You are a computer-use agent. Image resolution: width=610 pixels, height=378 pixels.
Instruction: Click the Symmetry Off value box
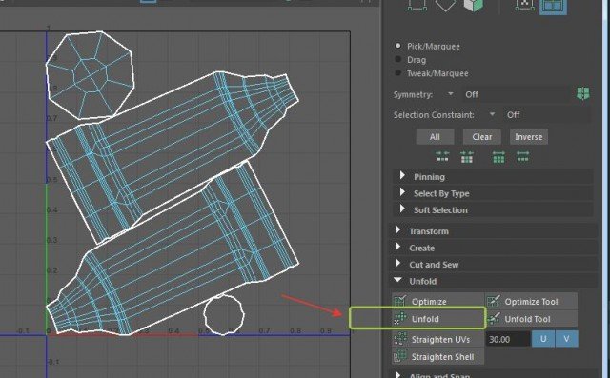point(517,94)
